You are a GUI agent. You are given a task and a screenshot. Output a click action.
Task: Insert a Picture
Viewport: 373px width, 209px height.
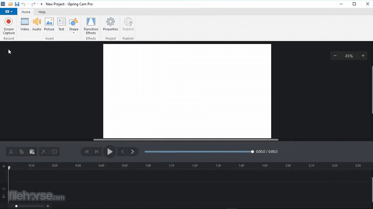click(x=49, y=25)
